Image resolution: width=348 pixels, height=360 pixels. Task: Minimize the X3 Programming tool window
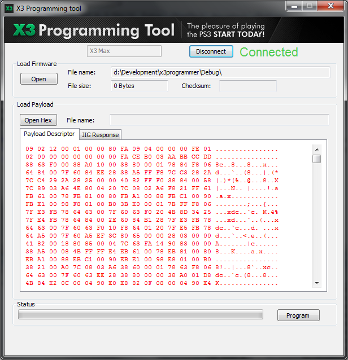pos(294,6)
